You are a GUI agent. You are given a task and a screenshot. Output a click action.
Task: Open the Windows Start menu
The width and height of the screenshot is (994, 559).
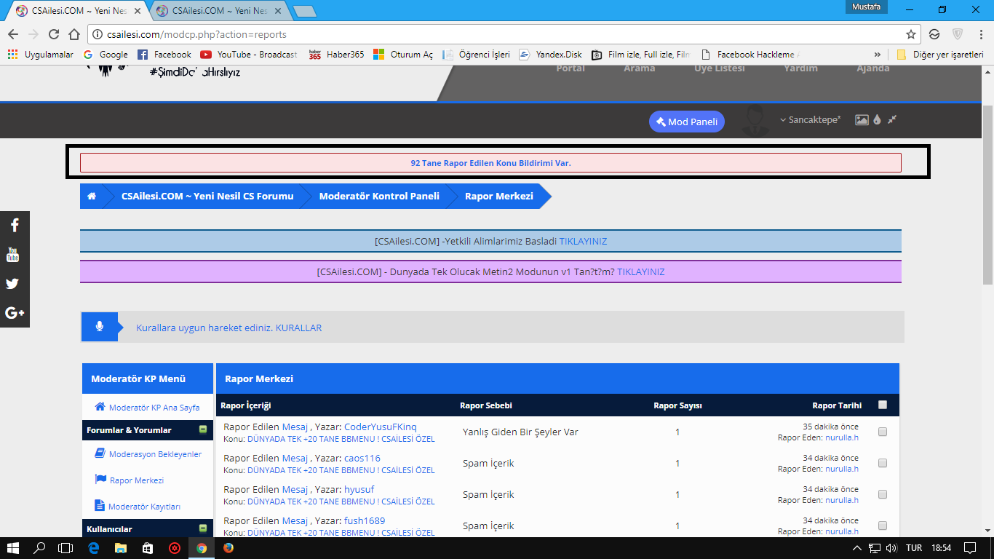click(x=13, y=547)
